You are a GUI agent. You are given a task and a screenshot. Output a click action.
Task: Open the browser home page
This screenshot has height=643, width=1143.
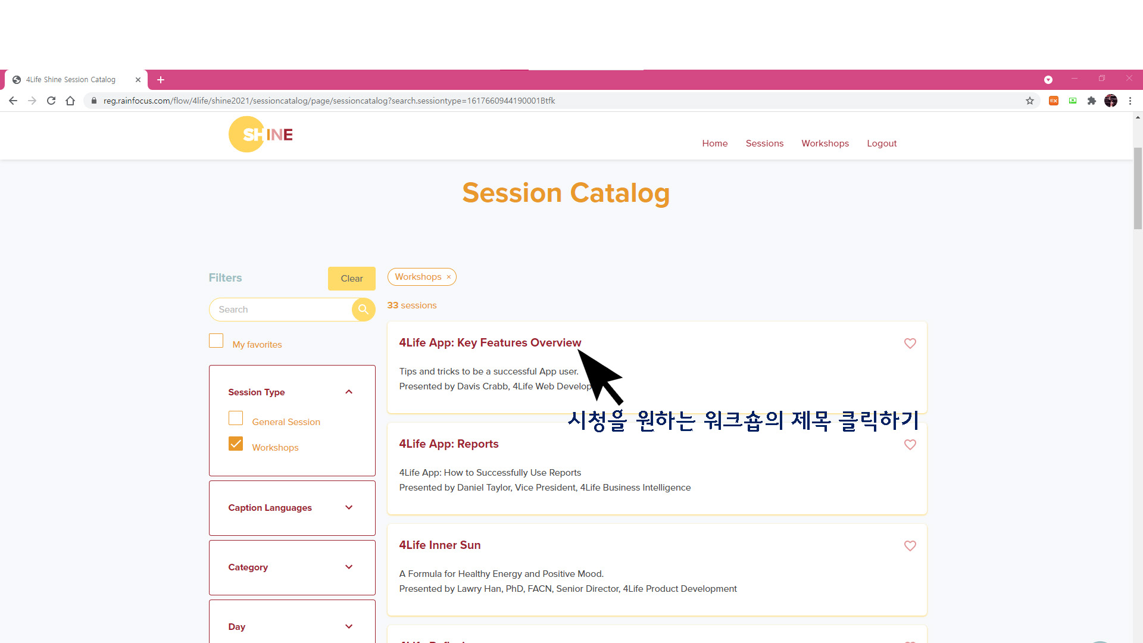(70, 101)
